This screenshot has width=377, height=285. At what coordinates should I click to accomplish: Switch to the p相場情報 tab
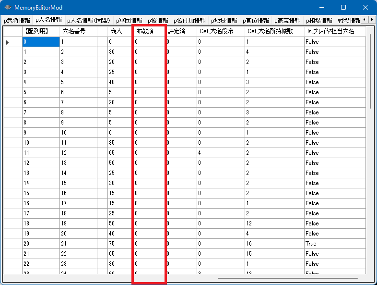tap(319, 20)
